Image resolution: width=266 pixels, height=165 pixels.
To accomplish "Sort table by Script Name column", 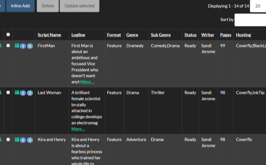I will click(x=49, y=35).
